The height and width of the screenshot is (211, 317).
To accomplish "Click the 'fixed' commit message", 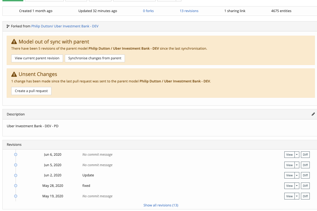I will coord(86,186).
